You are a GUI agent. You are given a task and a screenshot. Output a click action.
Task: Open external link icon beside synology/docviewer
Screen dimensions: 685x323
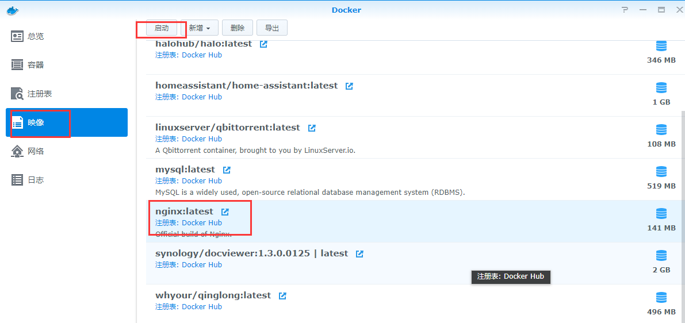pyautogui.click(x=359, y=253)
